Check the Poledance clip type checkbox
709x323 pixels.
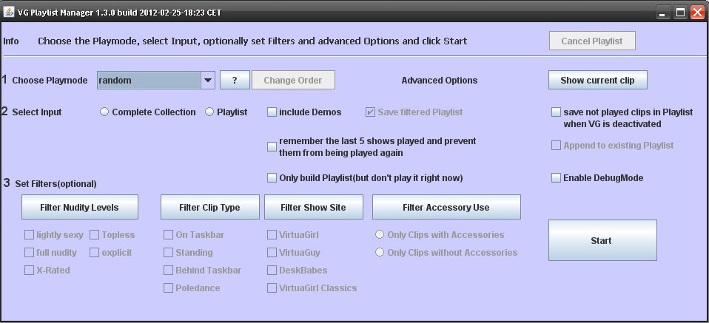(168, 288)
